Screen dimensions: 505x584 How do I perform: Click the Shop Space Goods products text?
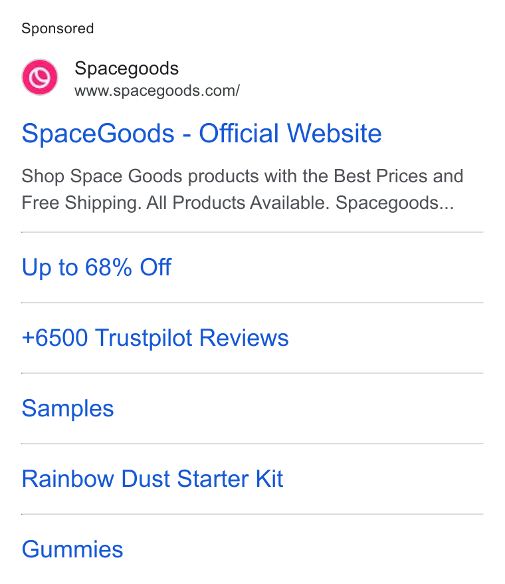[140, 176]
